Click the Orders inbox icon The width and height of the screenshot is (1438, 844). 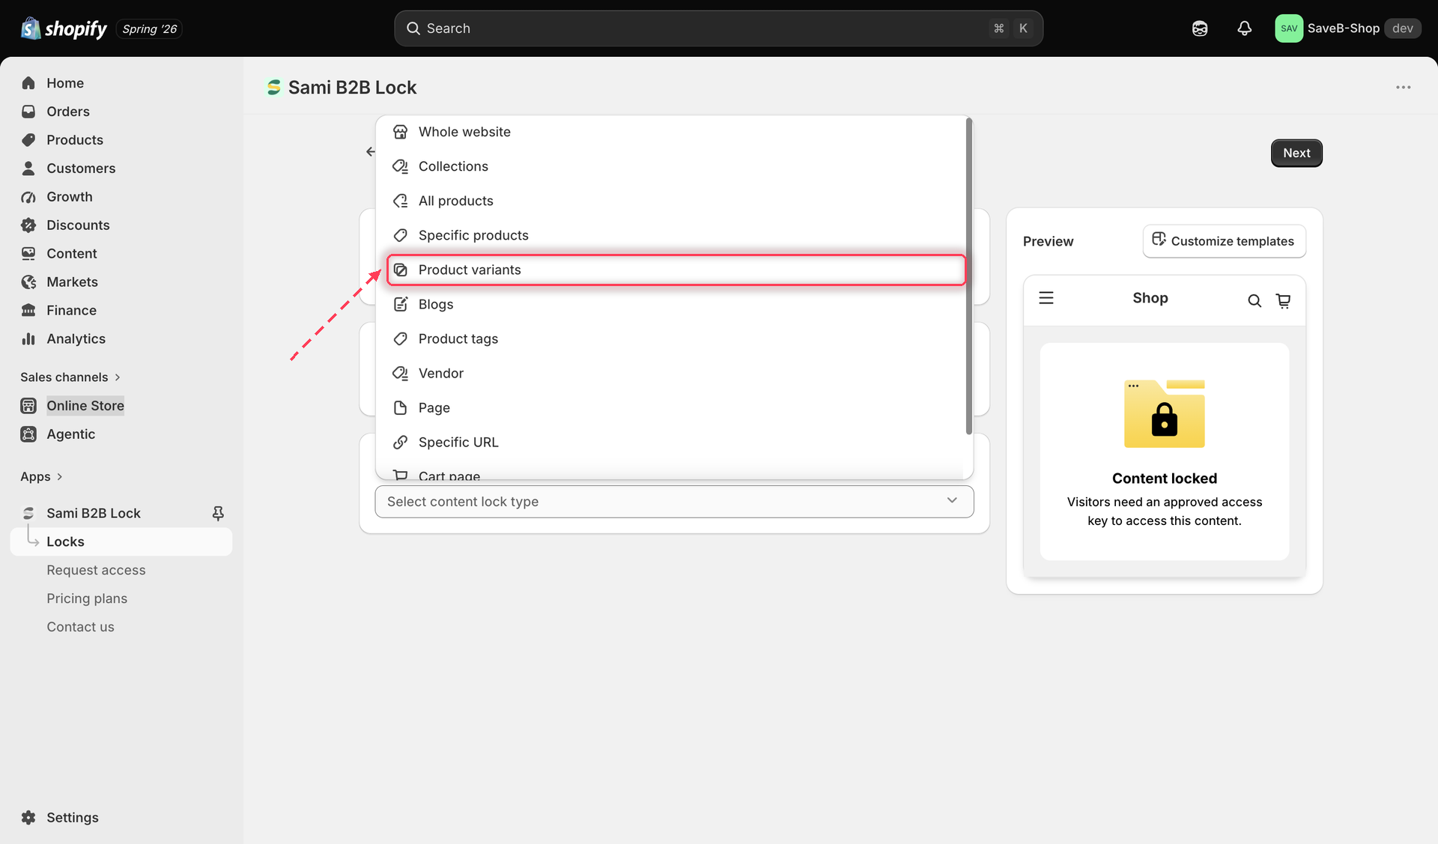pyautogui.click(x=28, y=112)
